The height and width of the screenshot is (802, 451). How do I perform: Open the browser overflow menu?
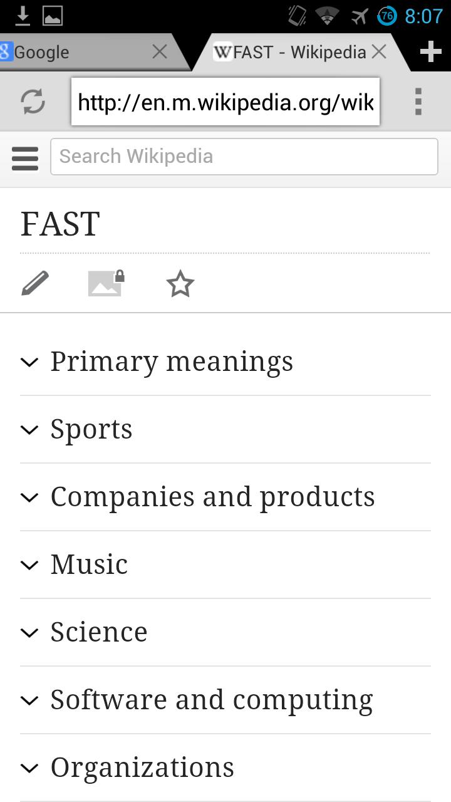point(418,102)
